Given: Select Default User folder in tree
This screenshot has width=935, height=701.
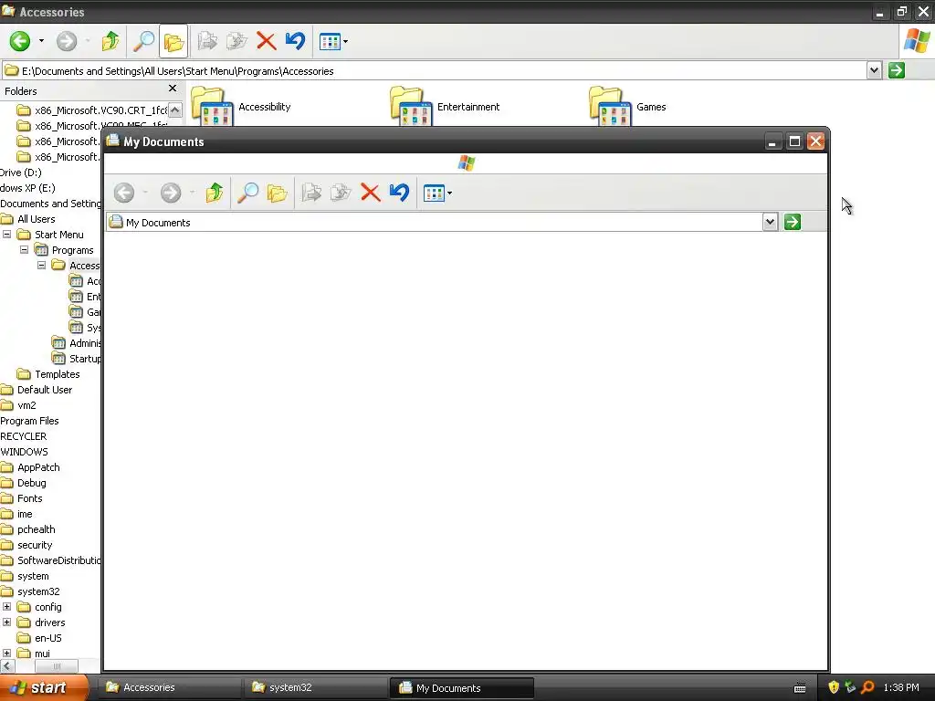Looking at the screenshot, I should 44,389.
